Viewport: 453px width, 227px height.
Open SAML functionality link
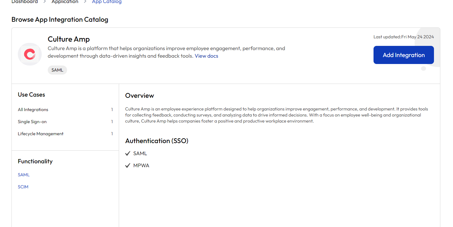pyautogui.click(x=24, y=175)
